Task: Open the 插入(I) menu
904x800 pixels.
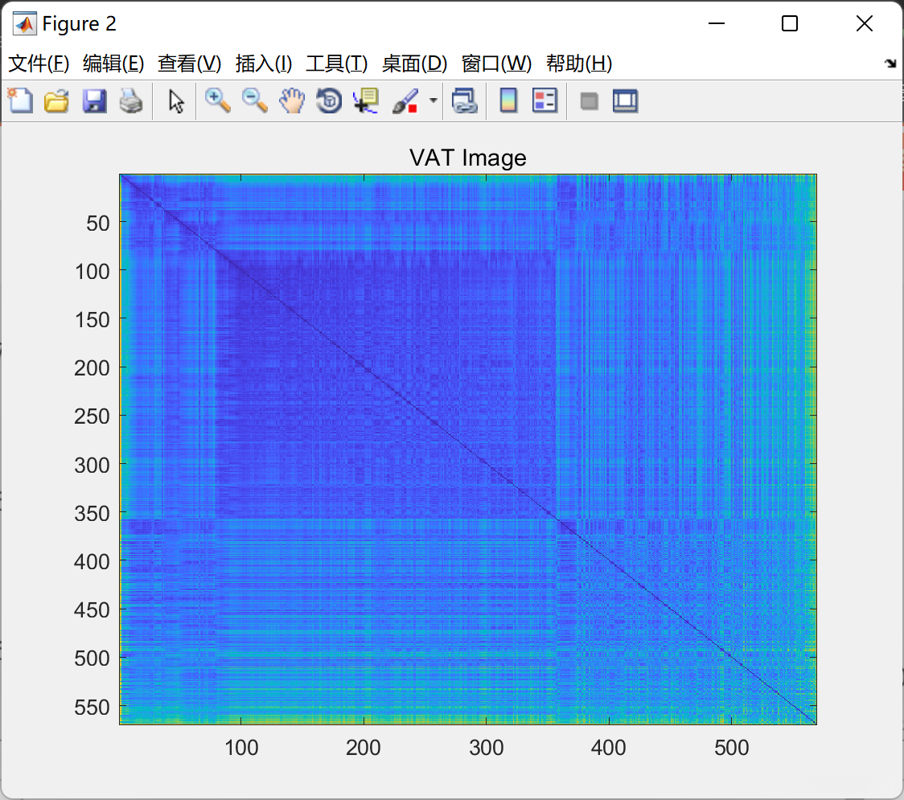Action: tap(264, 64)
